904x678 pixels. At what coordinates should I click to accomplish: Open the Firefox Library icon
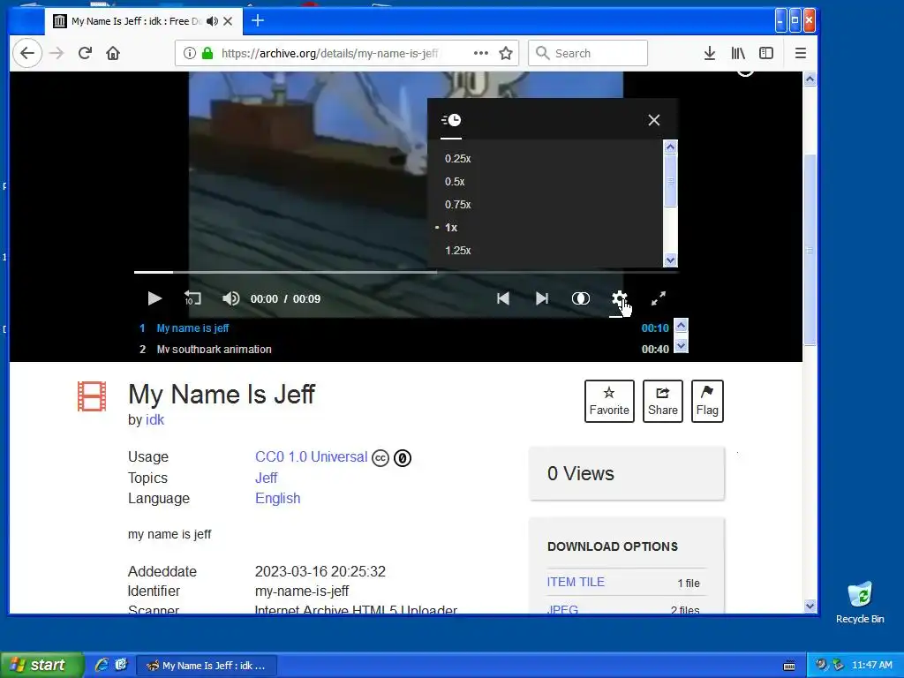[x=738, y=54]
